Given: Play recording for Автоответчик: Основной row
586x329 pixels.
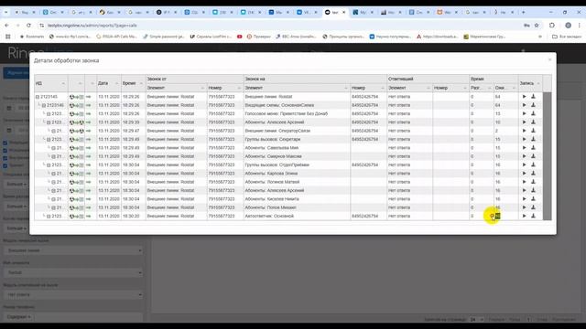Looking at the screenshot, I should (x=524, y=216).
